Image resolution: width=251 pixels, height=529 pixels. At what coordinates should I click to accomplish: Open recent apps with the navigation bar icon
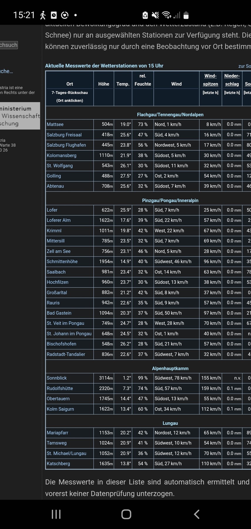tap(56, 514)
